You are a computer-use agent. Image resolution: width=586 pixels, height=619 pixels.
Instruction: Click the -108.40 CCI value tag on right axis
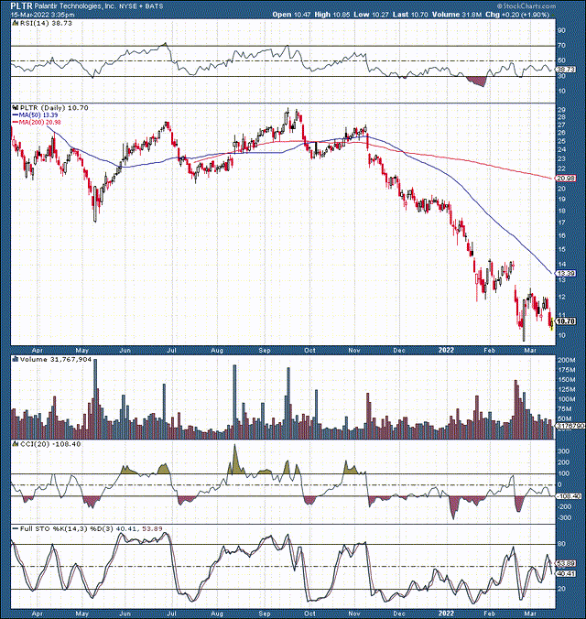[x=569, y=496]
